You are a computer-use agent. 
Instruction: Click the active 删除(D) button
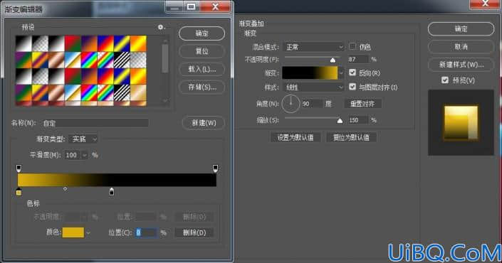194,232
